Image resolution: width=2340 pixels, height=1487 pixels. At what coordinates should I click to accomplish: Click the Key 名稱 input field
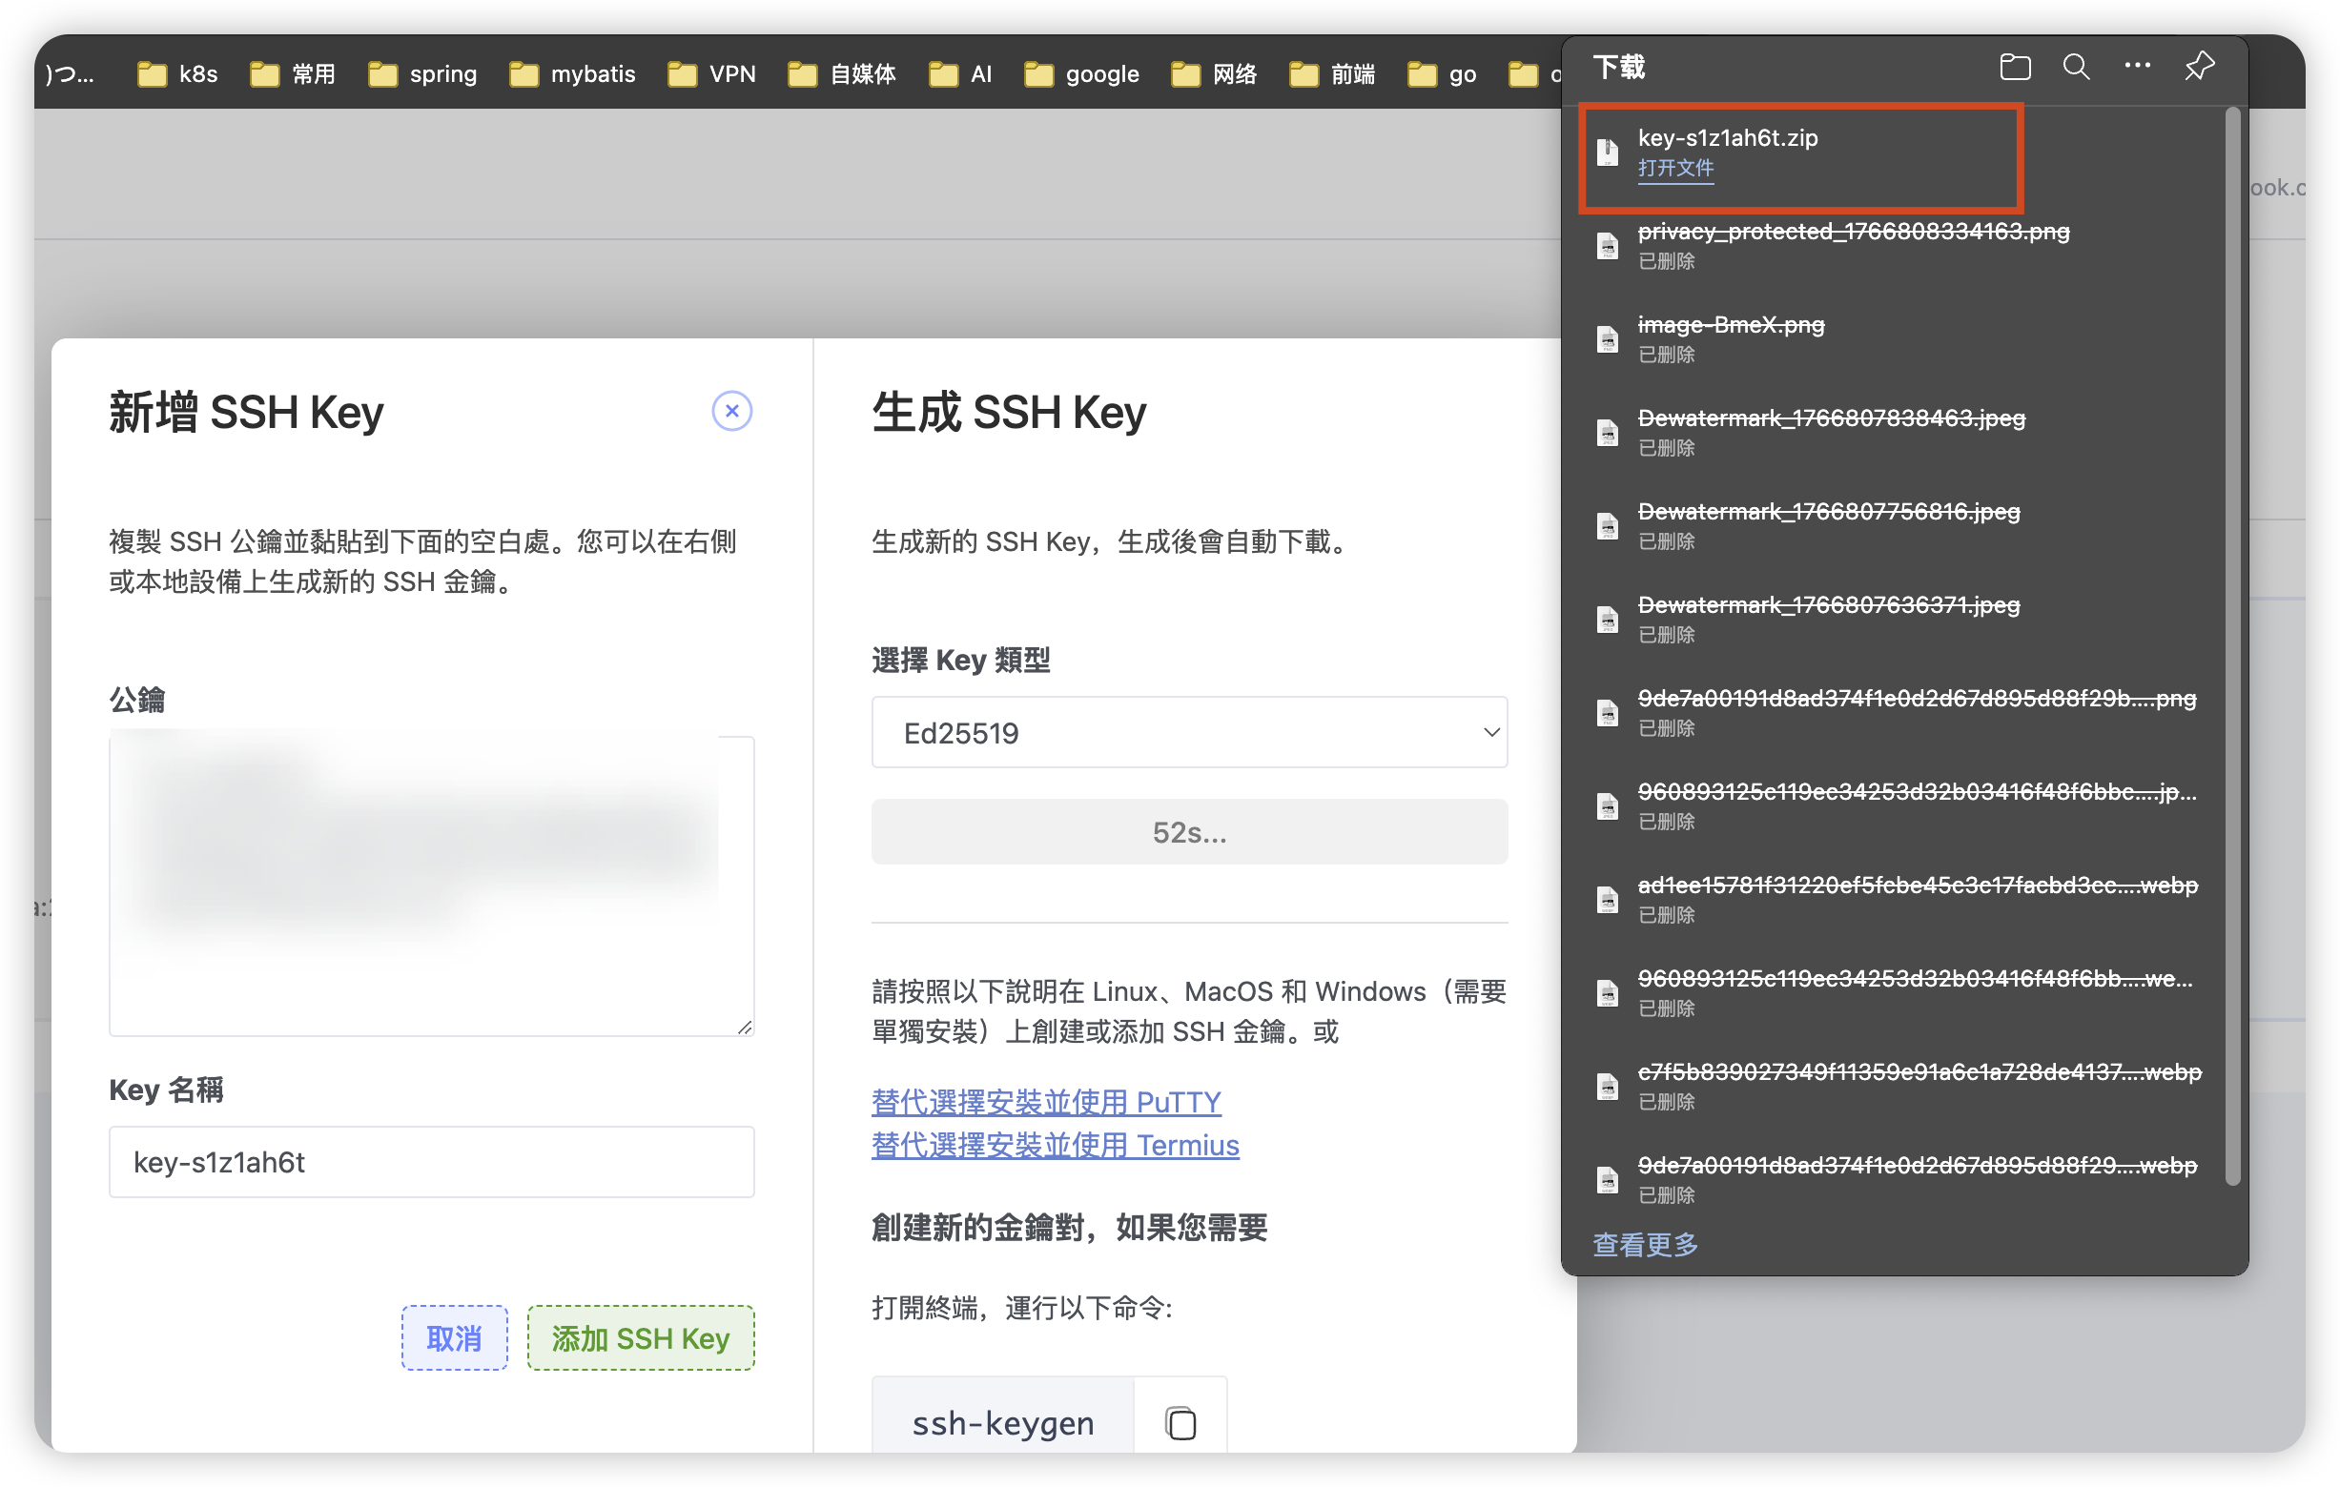[x=431, y=1162]
